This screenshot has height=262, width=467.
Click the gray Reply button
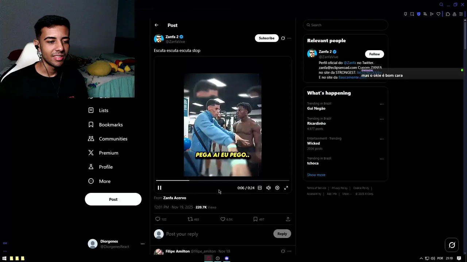tap(282, 234)
